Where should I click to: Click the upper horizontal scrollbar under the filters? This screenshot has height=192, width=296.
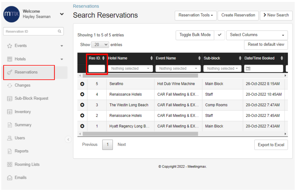(x=140, y=76)
